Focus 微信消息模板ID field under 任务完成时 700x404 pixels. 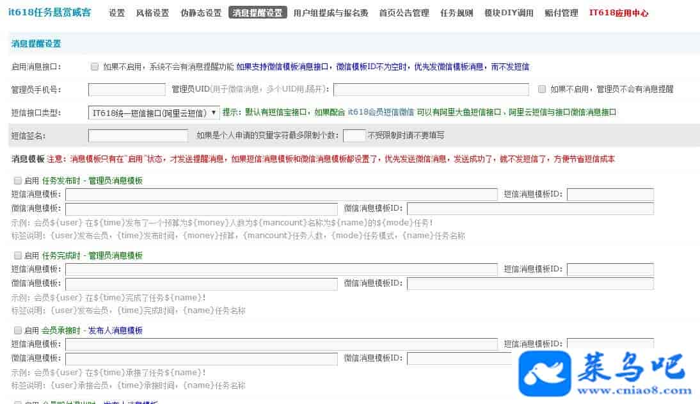click(x=530, y=284)
